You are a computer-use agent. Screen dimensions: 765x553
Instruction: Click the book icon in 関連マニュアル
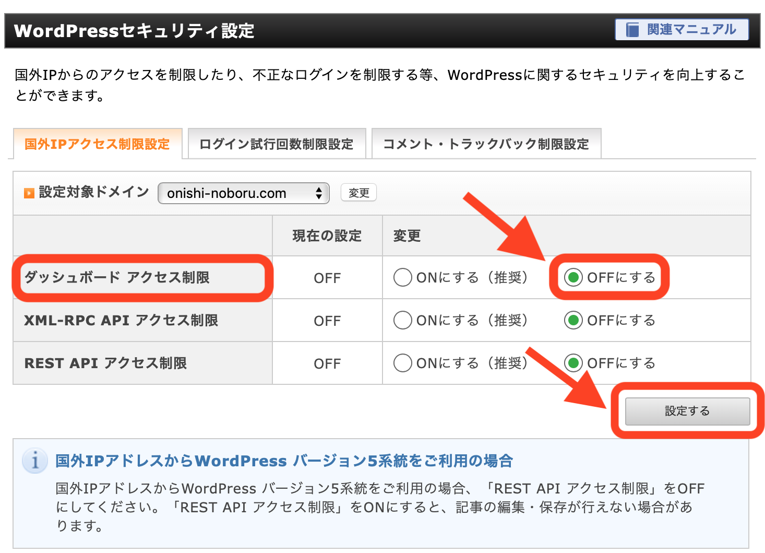(x=632, y=30)
